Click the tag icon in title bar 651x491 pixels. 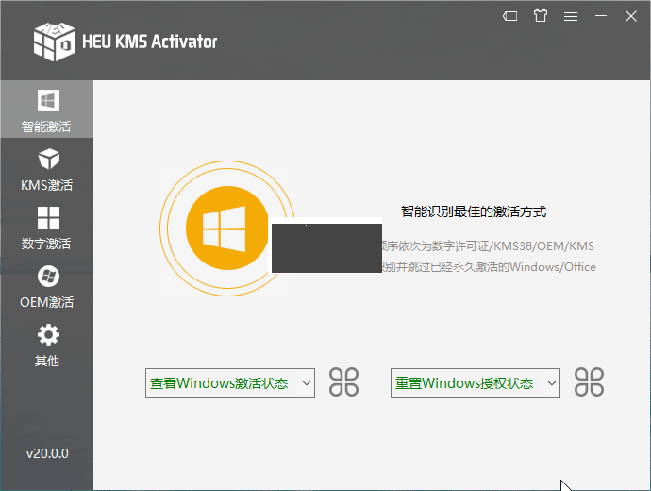pyautogui.click(x=510, y=16)
